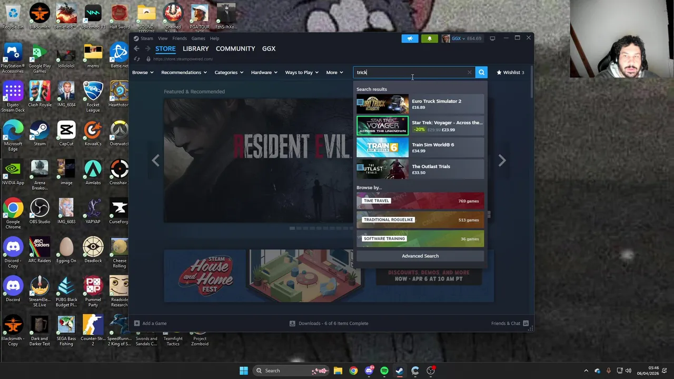Reload the Steam store page
The height and width of the screenshot is (379, 674).
[137, 59]
